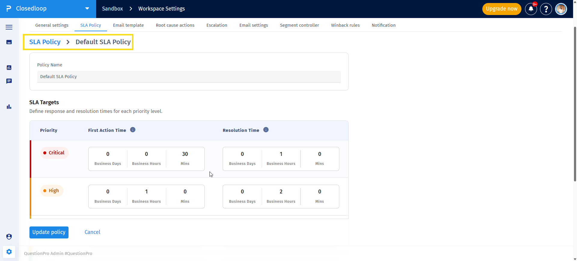This screenshot has height=261, width=577.
Task: Click the SLA Policy breadcrumb link
Action: pos(45,42)
